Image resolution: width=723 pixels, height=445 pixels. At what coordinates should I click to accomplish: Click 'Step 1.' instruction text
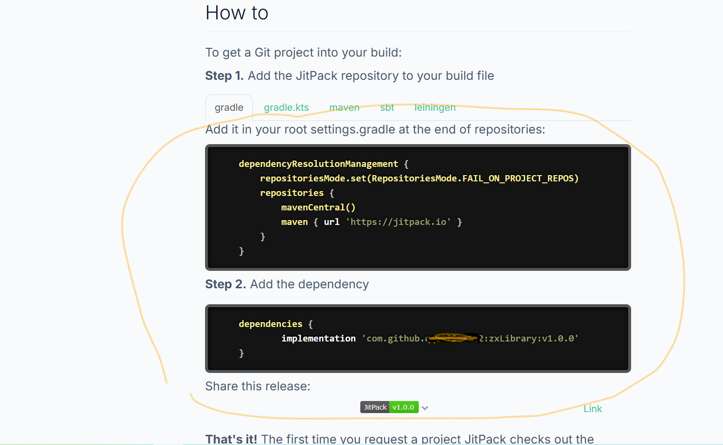[x=350, y=76]
